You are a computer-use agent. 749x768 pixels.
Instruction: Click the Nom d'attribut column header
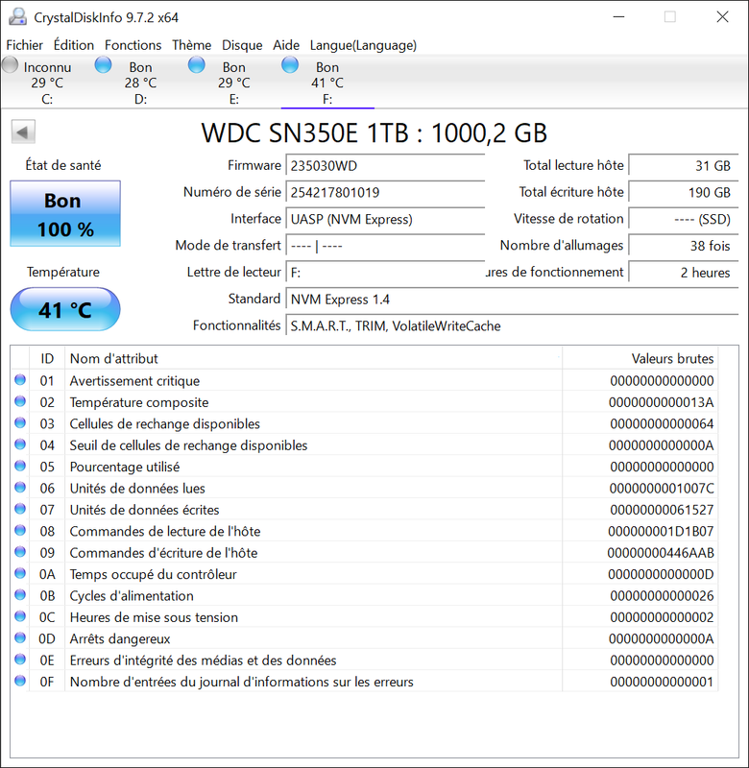click(313, 358)
